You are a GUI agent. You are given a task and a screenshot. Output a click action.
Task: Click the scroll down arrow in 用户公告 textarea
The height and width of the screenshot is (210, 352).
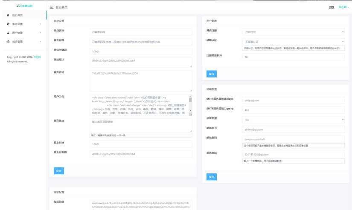[x=190, y=113]
